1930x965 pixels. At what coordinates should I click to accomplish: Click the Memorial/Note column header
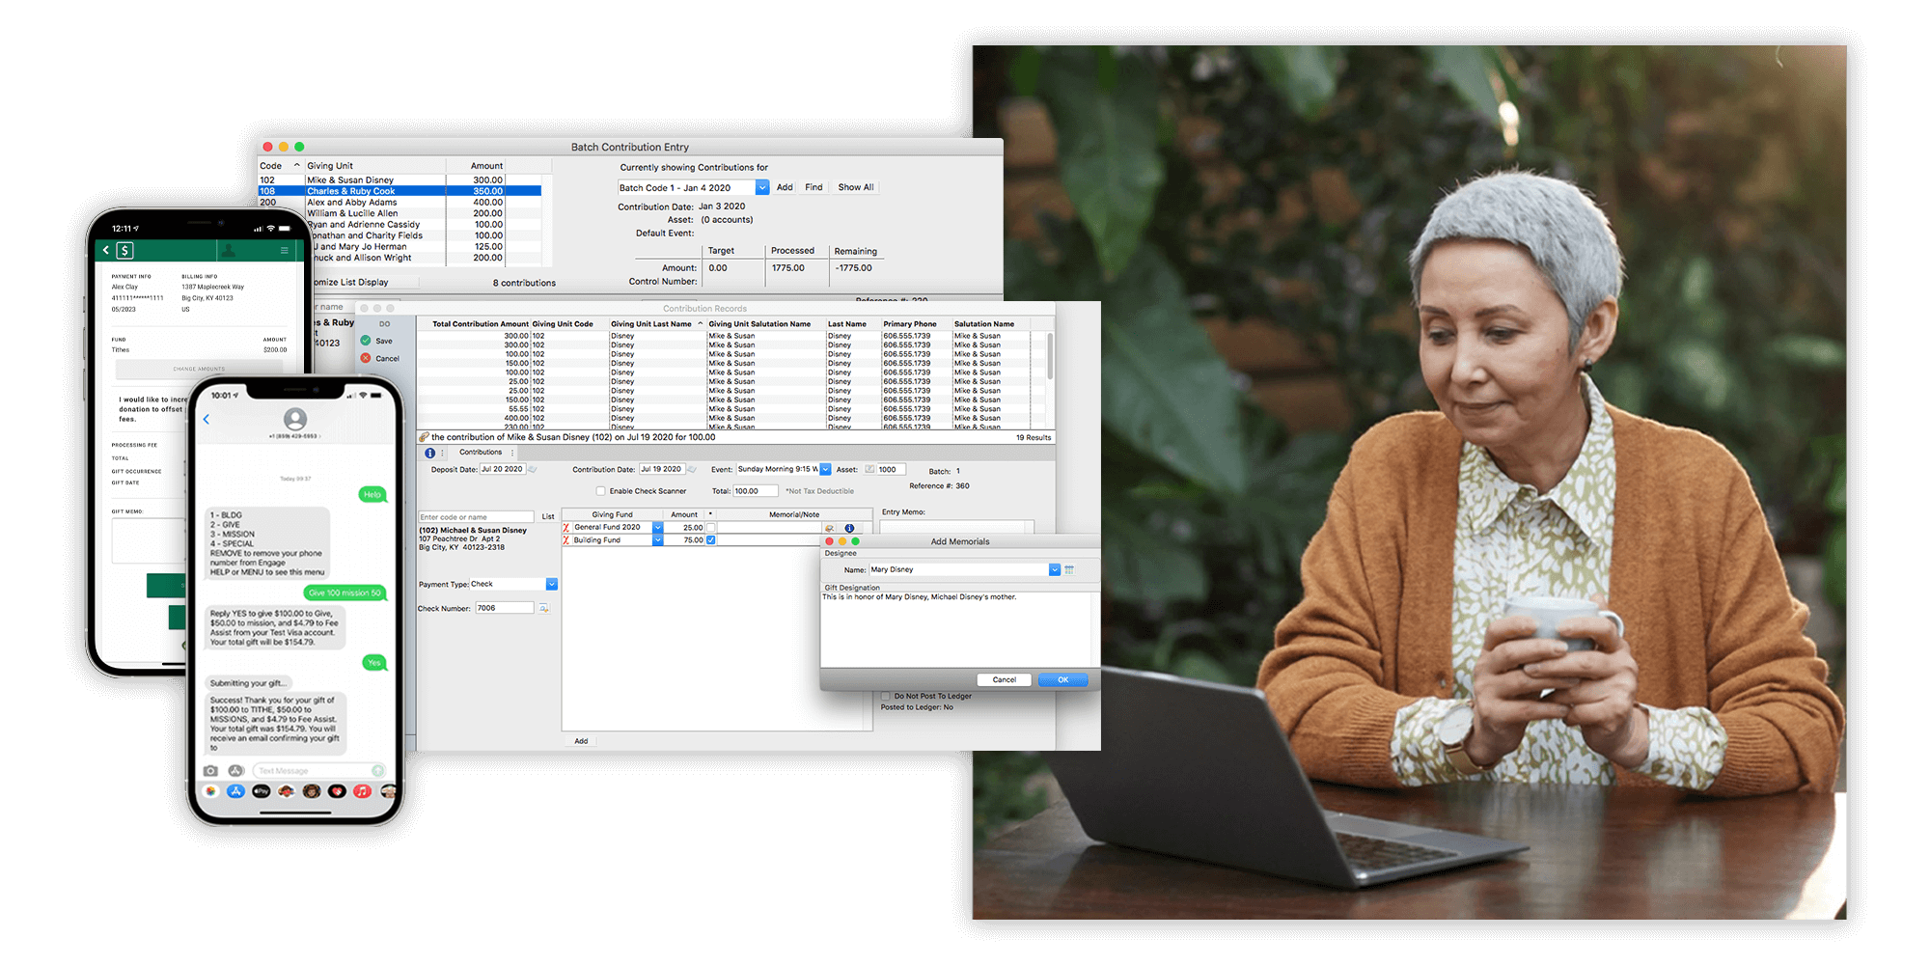(794, 514)
